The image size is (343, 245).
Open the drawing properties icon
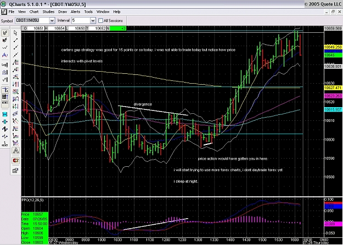pos(15,171)
